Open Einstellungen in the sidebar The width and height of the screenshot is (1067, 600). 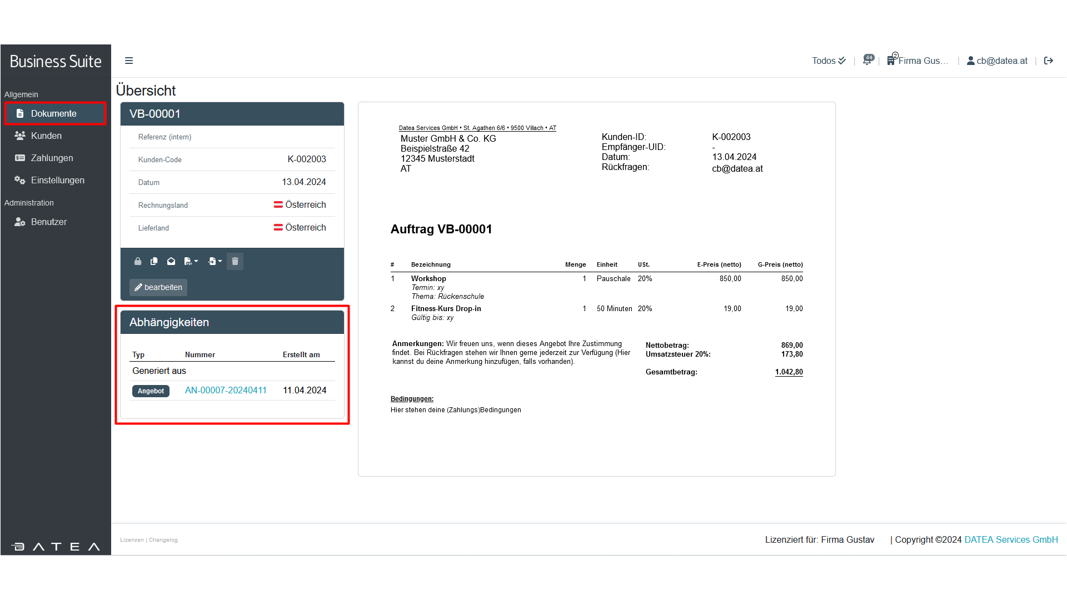coord(57,180)
